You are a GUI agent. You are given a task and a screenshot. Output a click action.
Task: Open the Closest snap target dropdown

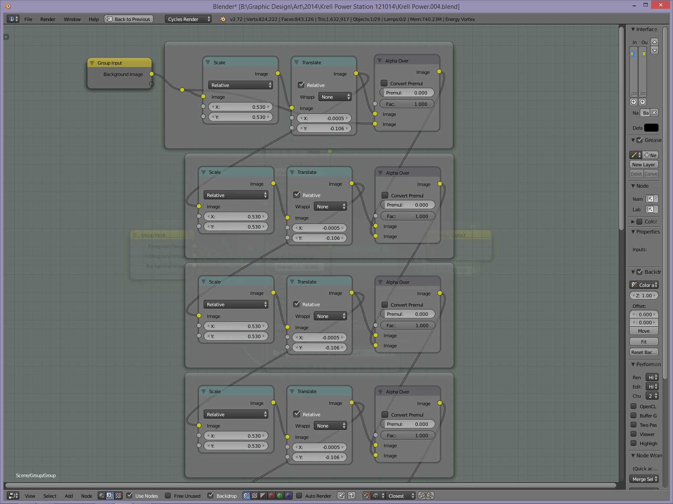(x=401, y=496)
